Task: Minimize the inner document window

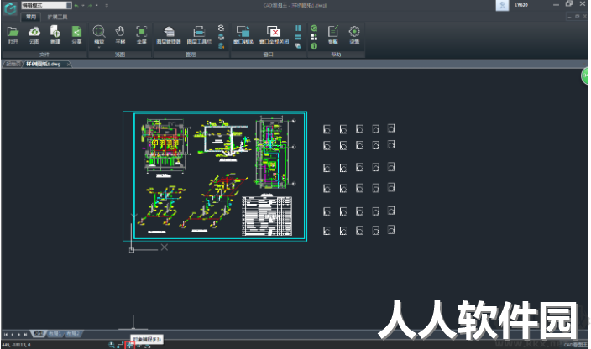Action: point(569,17)
